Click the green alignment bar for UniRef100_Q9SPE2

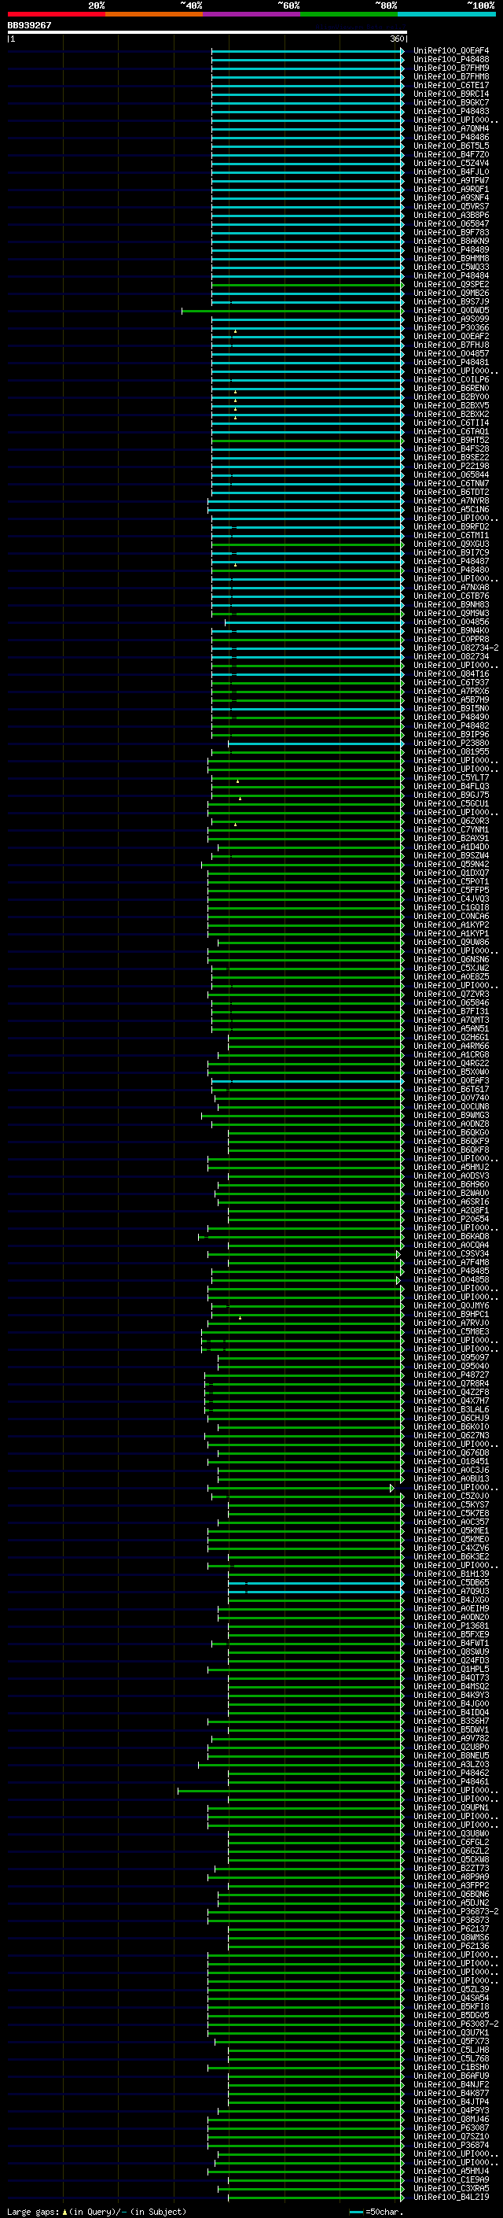(x=307, y=284)
